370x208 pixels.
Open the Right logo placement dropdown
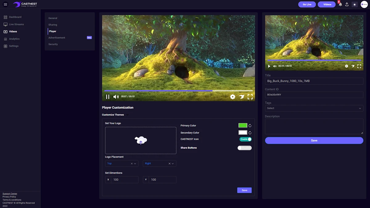pos(173,164)
